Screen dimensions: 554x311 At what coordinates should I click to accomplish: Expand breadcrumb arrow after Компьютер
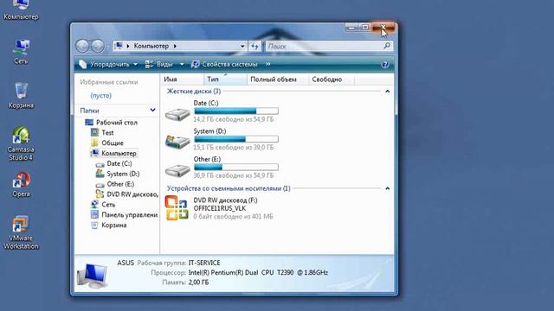point(175,46)
